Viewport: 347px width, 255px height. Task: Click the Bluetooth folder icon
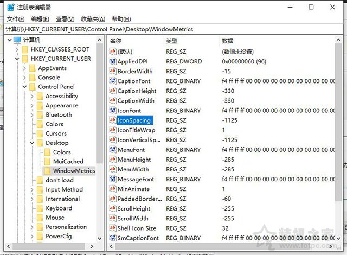[x=40, y=114]
